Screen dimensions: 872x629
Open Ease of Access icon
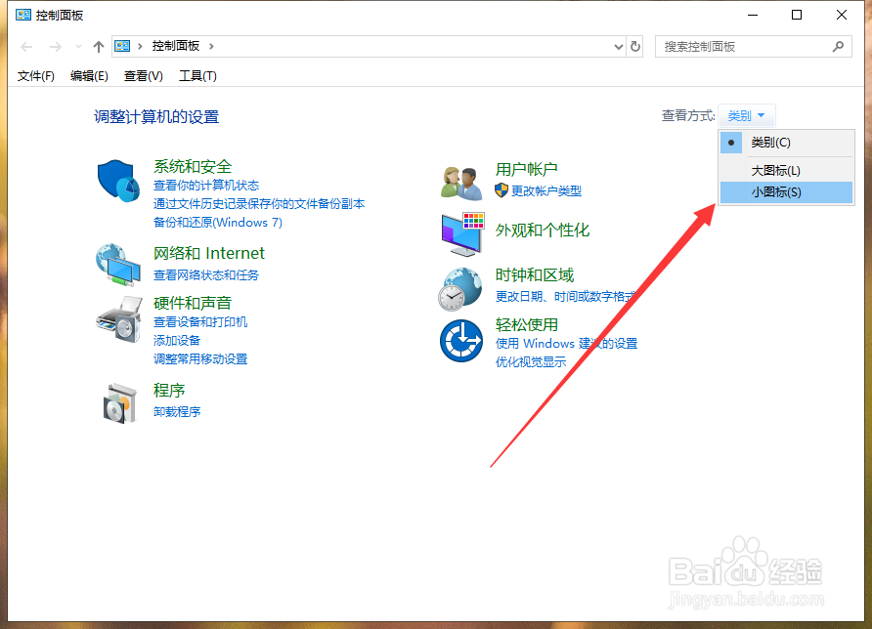tap(461, 341)
